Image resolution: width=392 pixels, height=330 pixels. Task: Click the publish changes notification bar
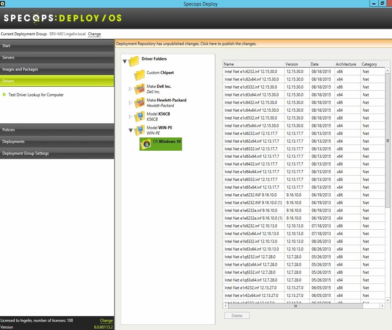point(253,44)
